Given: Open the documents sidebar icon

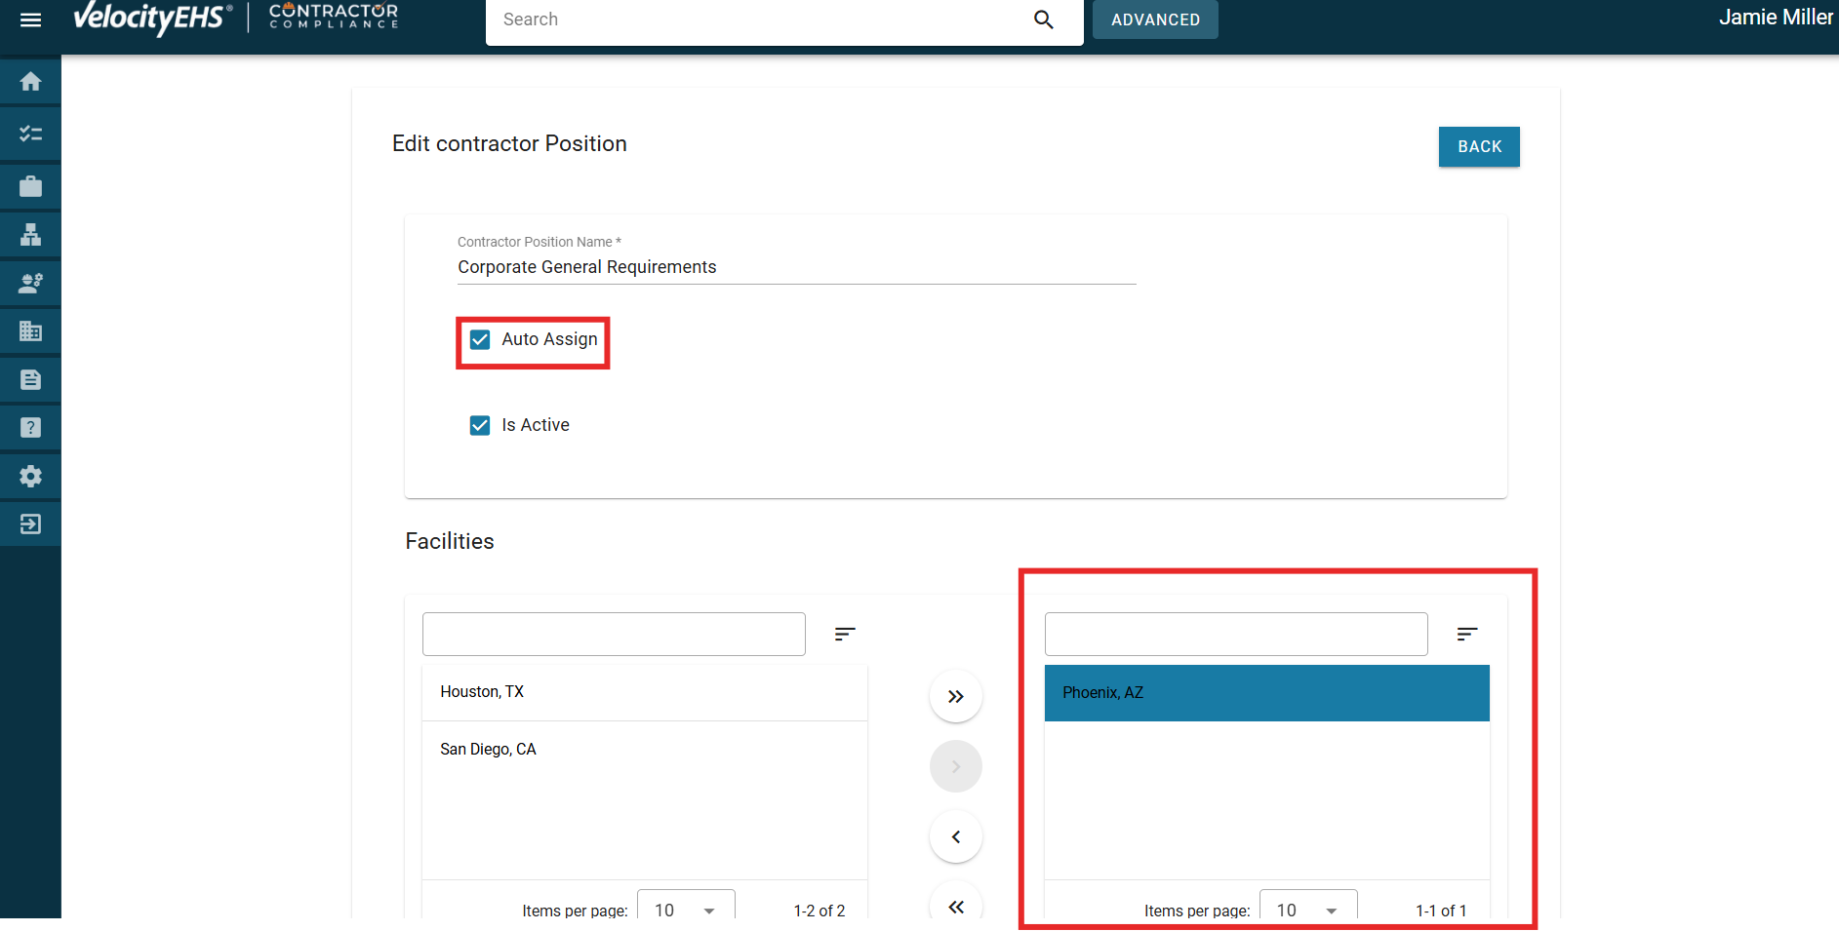Looking at the screenshot, I should click(30, 379).
